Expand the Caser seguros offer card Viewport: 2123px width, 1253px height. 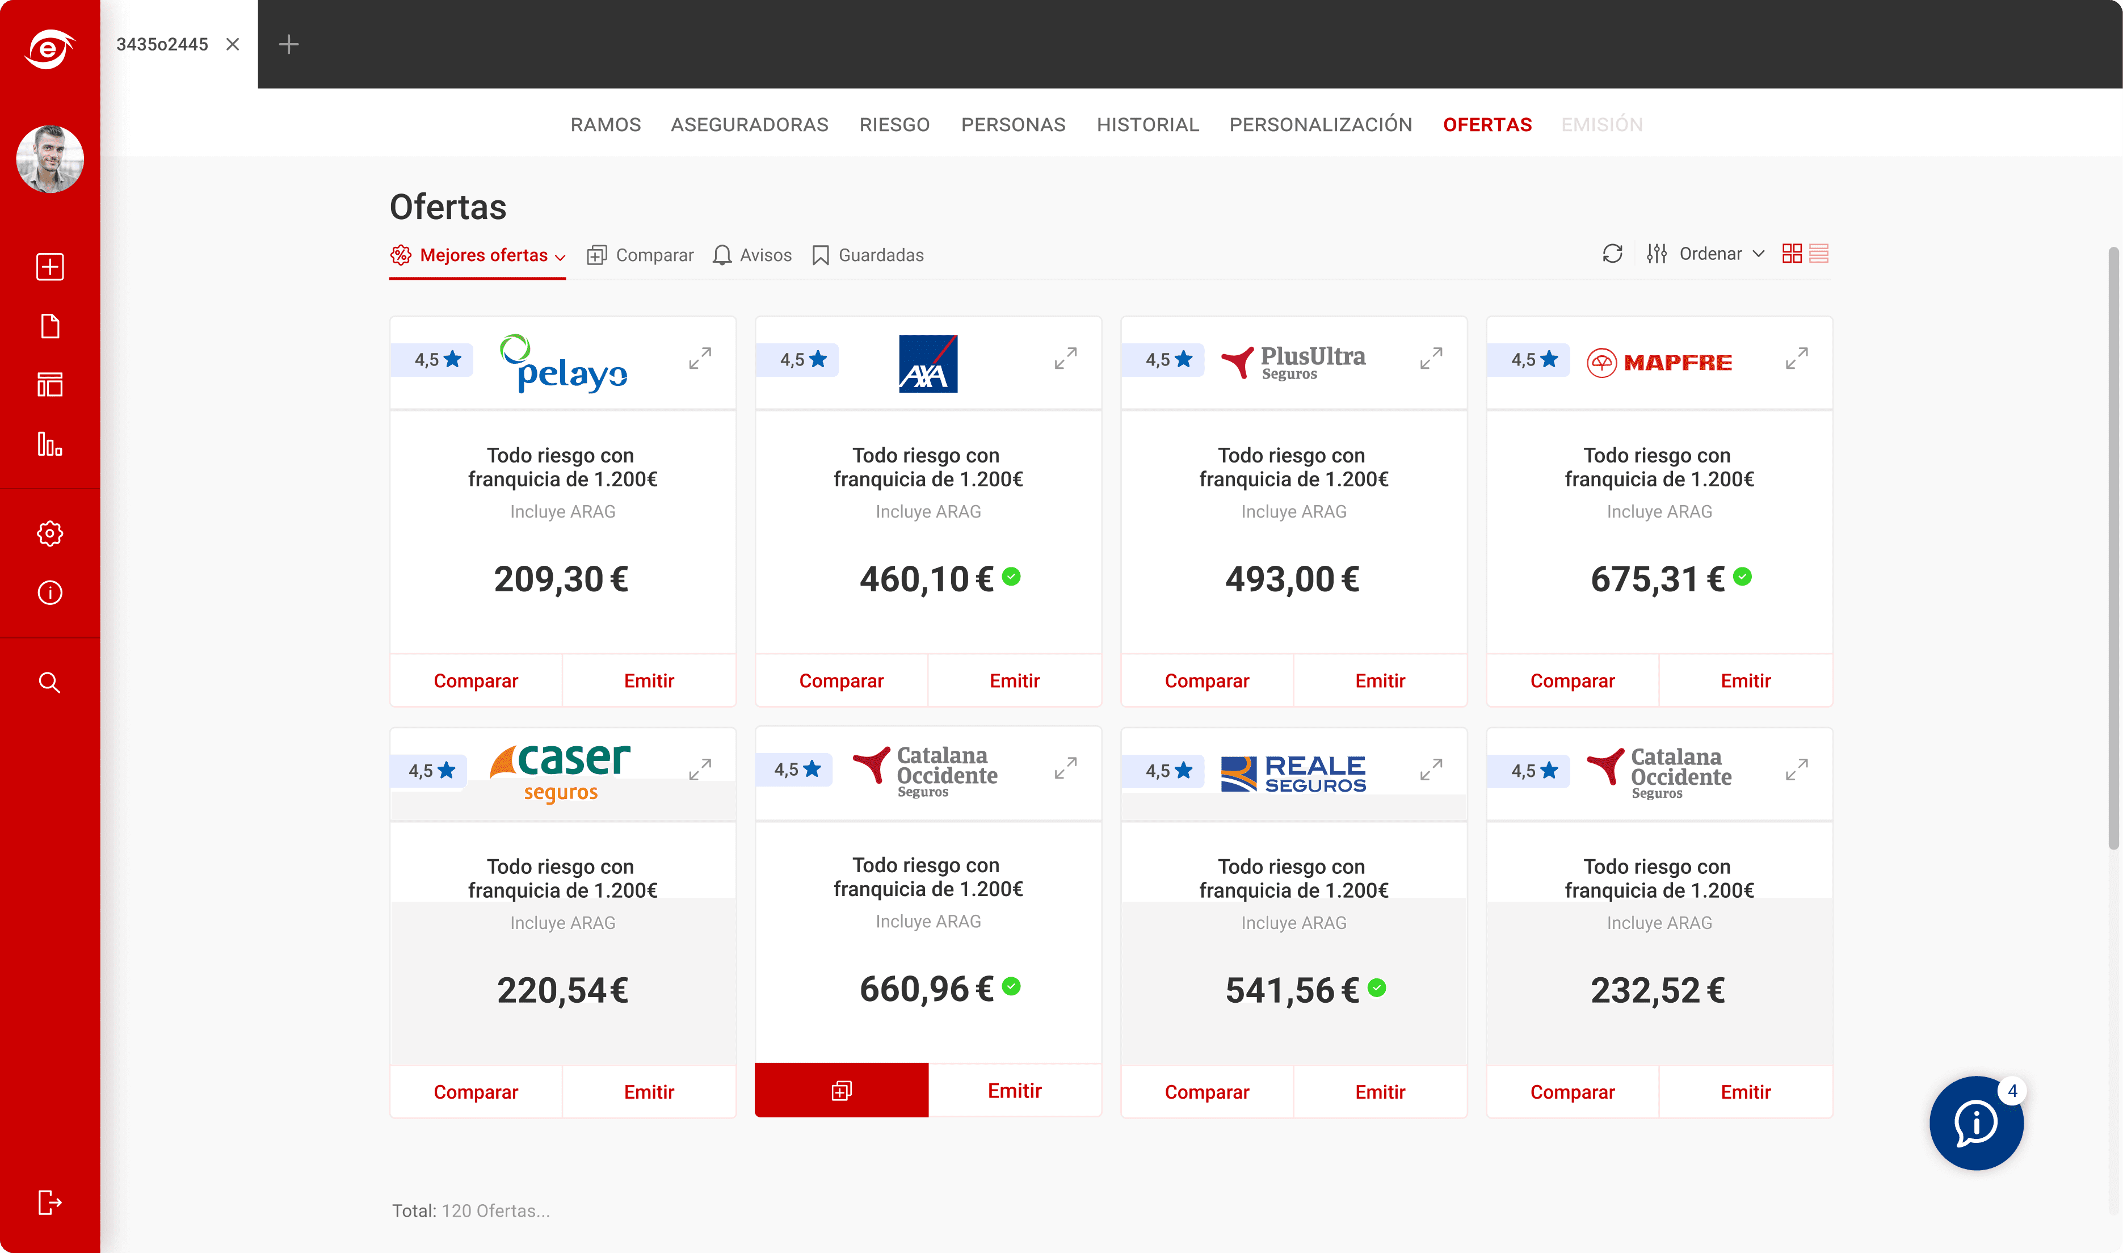[700, 769]
